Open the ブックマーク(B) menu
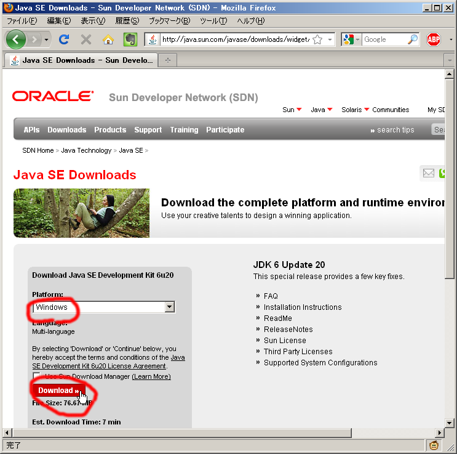 point(169,21)
